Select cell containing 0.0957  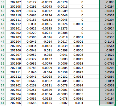click(x=29, y=55)
